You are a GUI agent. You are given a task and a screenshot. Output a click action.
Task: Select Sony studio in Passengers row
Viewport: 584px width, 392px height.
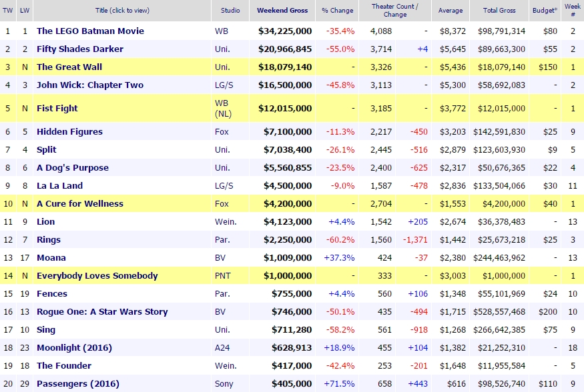tap(224, 384)
